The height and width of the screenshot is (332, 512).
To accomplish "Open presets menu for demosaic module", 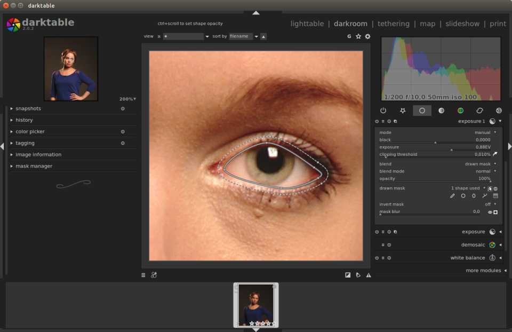I will click(x=383, y=245).
